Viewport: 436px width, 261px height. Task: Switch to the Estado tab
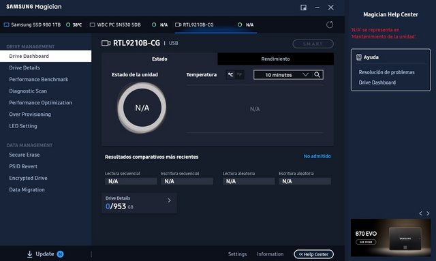click(x=159, y=59)
